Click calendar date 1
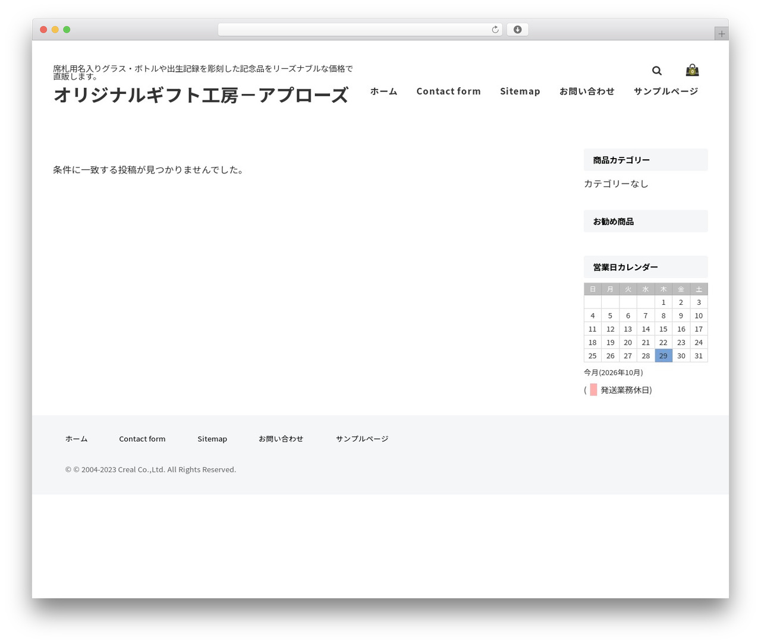The height and width of the screenshot is (644, 761). tap(663, 302)
